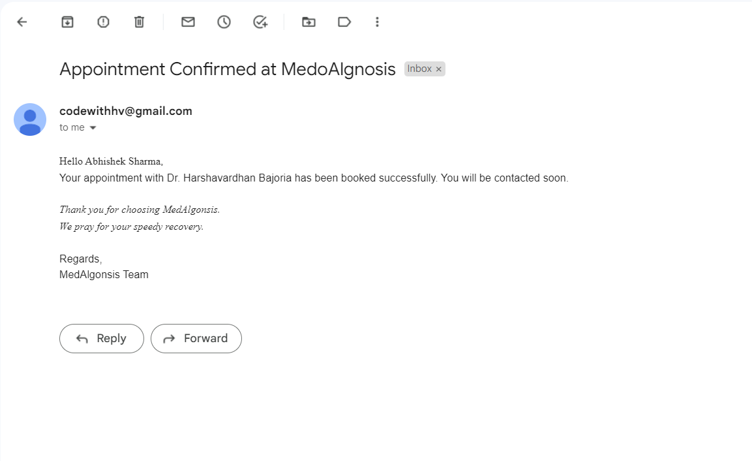Open the Move to folder icon

(308, 22)
